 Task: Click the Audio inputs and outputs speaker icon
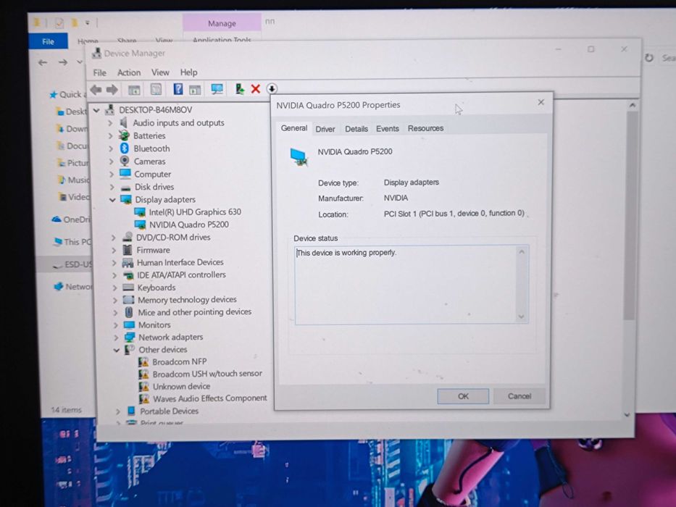pos(124,122)
